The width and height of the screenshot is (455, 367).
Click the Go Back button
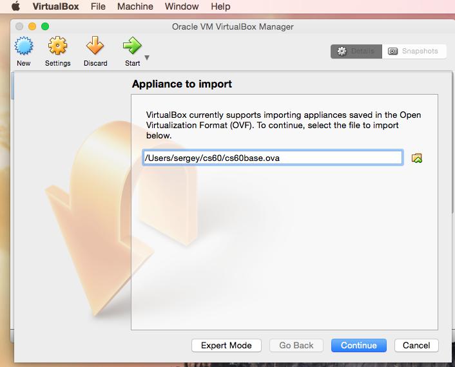click(x=296, y=345)
